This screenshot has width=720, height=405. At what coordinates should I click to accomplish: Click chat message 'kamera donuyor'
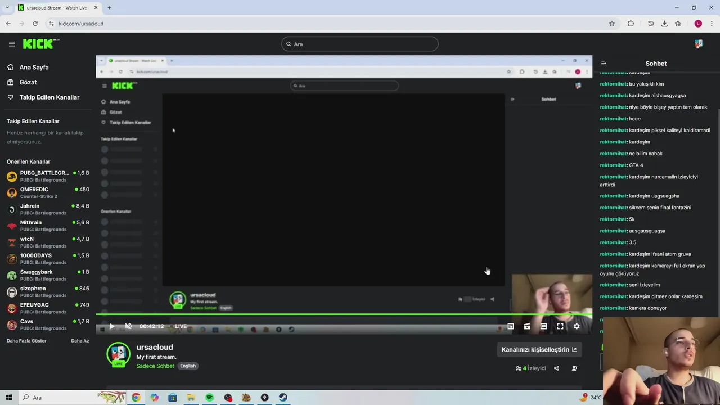(x=647, y=308)
